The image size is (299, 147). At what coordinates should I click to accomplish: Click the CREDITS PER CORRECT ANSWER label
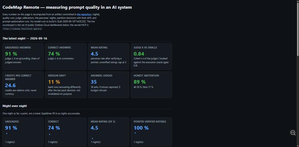tap(18, 77)
